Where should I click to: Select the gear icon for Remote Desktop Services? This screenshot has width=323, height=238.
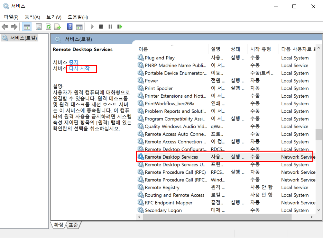tap(141, 157)
